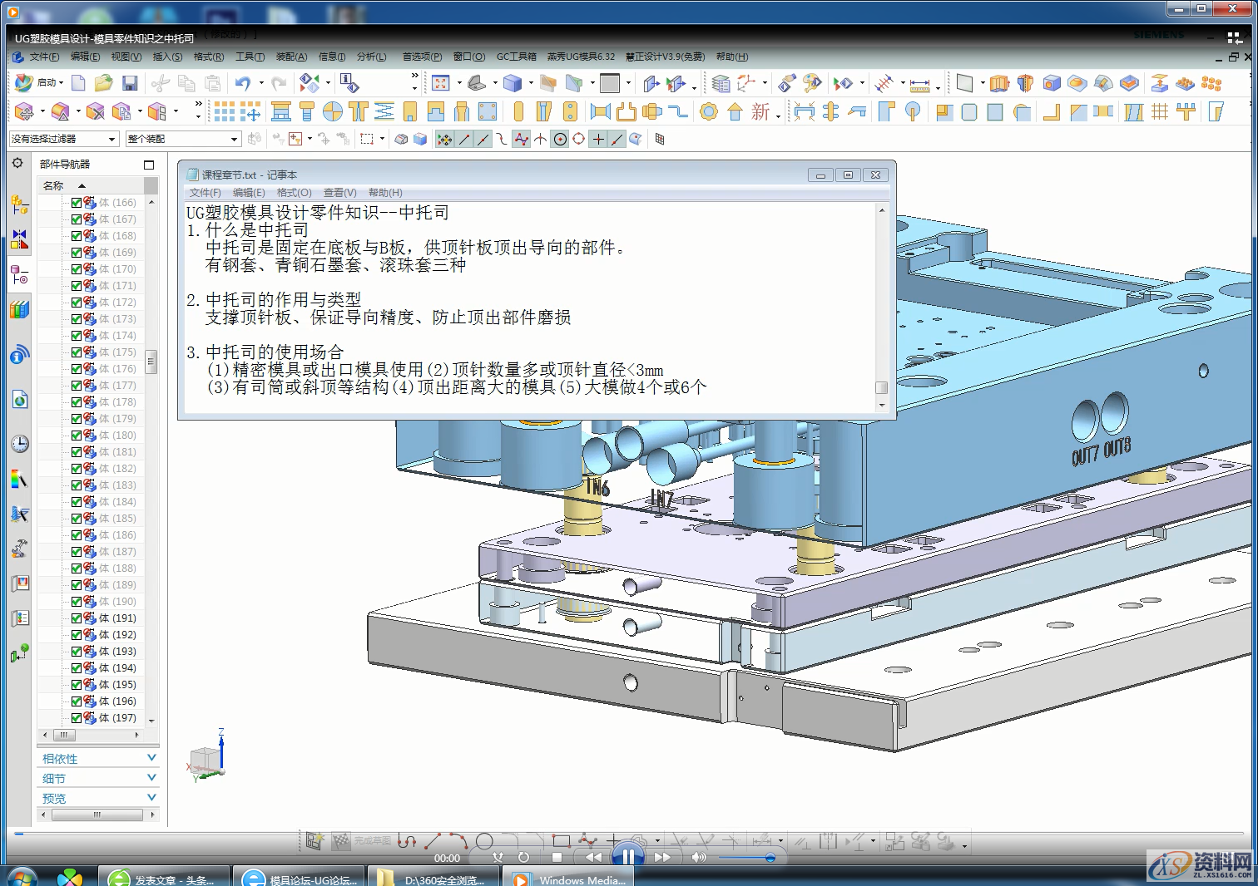
Task: Select the spring mold component icon
Action: (x=384, y=111)
